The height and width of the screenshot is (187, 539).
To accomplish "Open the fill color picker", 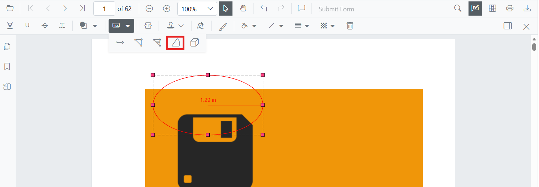I will click(x=249, y=26).
